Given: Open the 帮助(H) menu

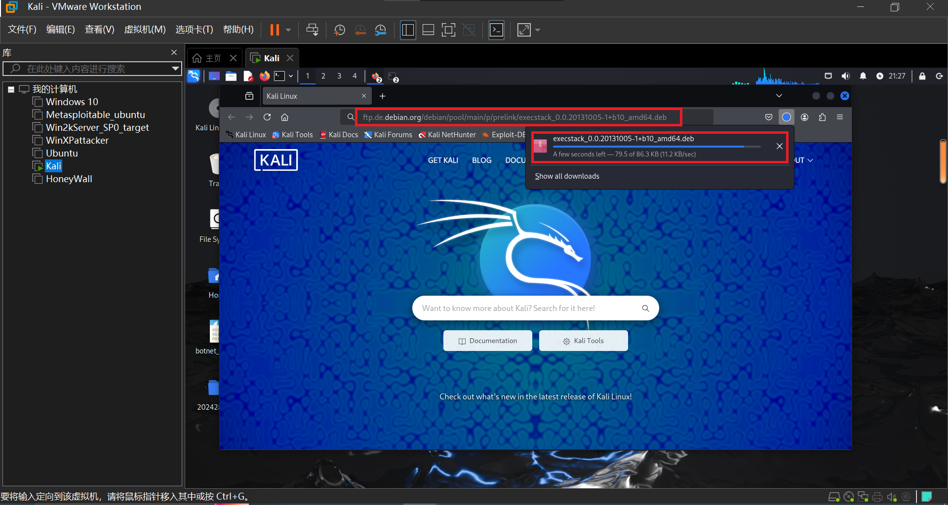Looking at the screenshot, I should 238,30.
